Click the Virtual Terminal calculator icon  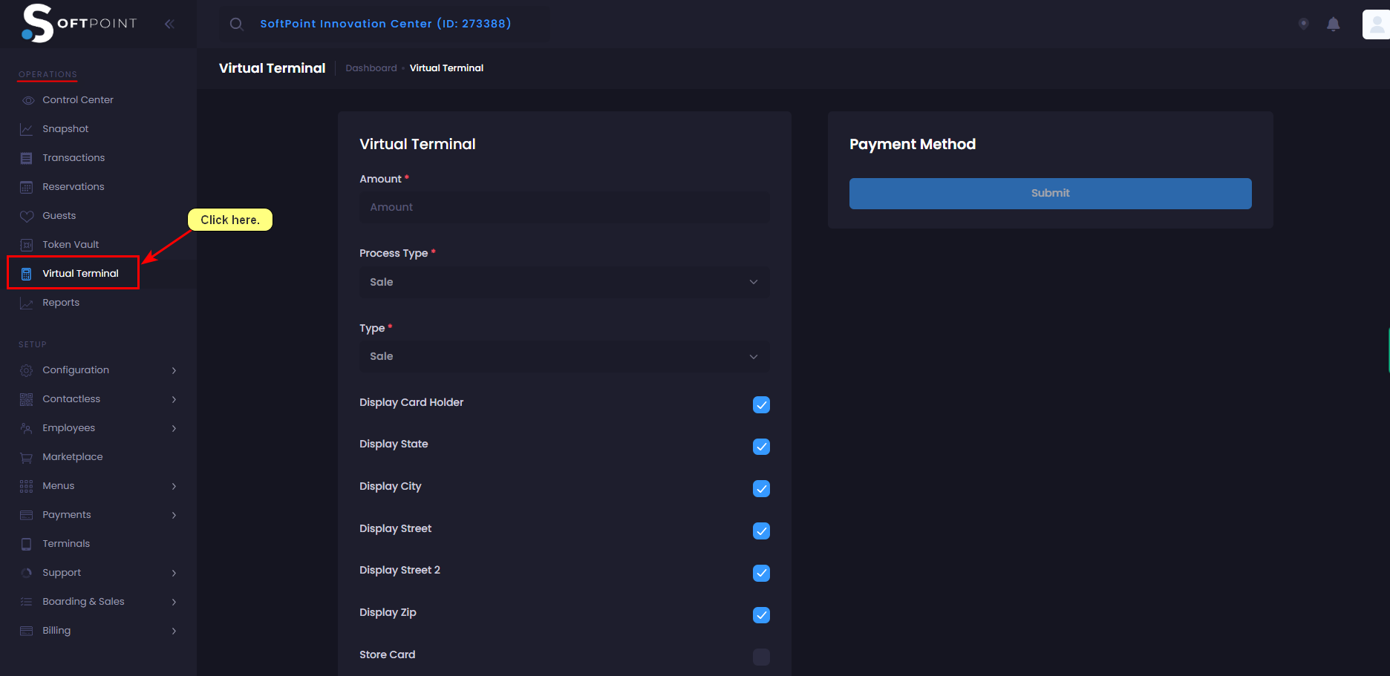[x=27, y=274]
